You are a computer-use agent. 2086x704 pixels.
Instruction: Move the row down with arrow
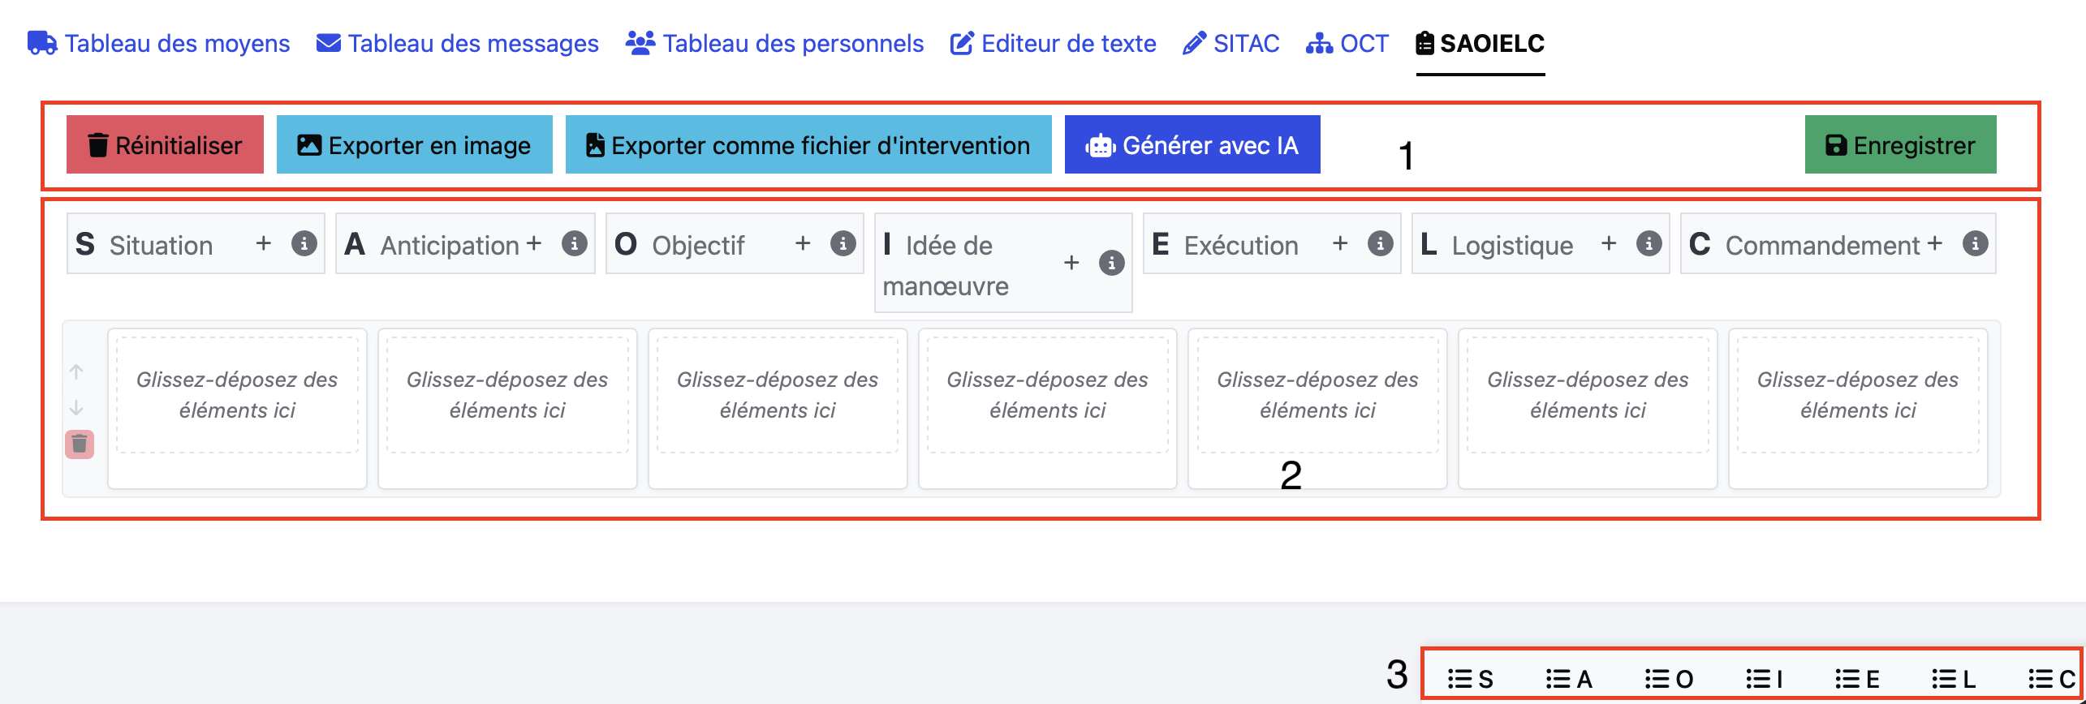pos(76,407)
